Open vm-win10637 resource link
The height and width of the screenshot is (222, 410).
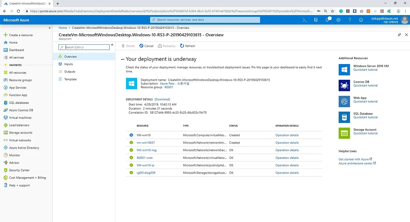(146, 143)
